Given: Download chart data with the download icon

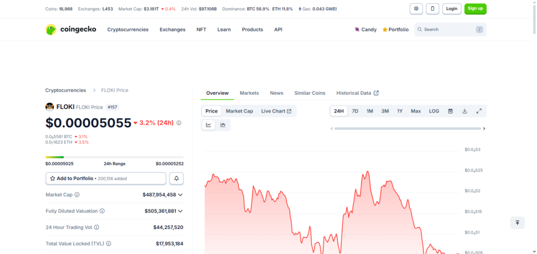Looking at the screenshot, I should [465, 111].
